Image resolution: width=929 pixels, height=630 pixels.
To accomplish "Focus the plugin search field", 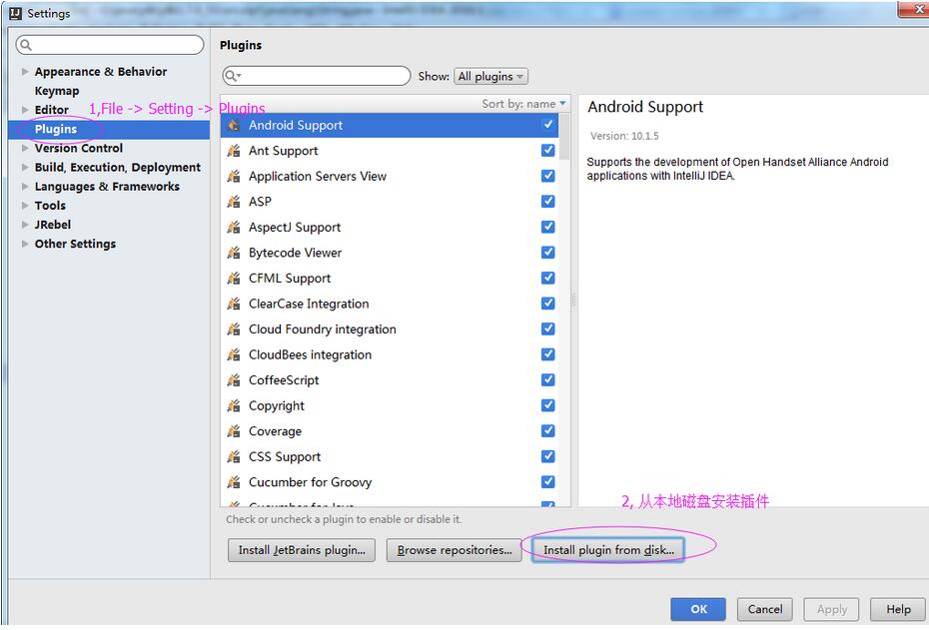I will click(x=317, y=76).
